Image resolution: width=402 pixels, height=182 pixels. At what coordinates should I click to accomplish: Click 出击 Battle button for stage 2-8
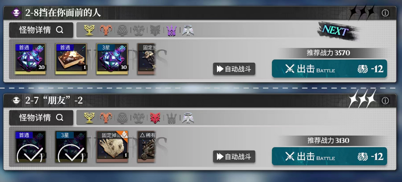[329, 69]
